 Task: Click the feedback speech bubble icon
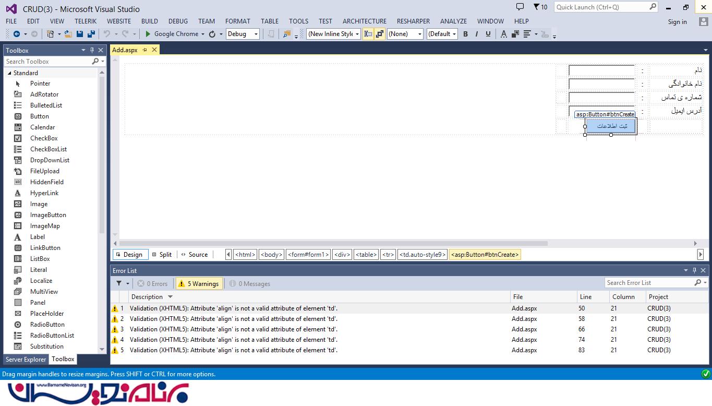[x=520, y=7]
